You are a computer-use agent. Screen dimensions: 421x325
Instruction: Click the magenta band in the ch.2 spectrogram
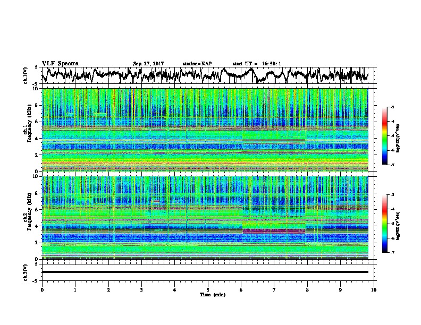(x=274, y=231)
